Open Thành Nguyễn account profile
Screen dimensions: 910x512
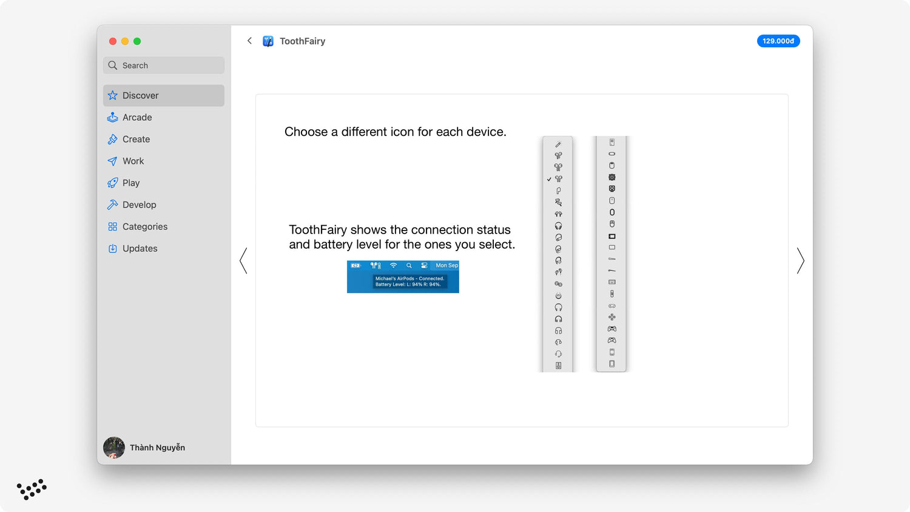click(x=145, y=448)
